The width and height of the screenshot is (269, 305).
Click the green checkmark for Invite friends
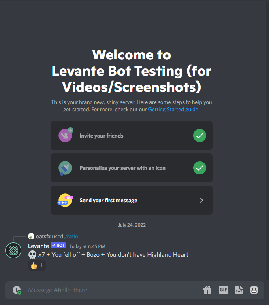point(200,136)
